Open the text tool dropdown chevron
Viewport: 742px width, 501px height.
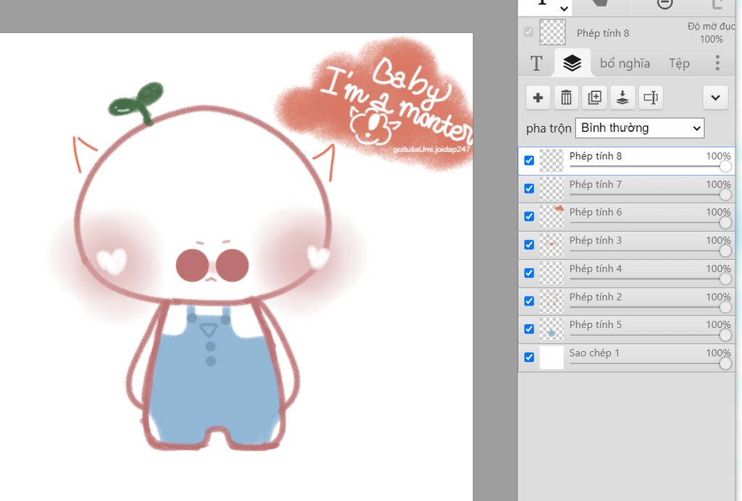coord(564,9)
